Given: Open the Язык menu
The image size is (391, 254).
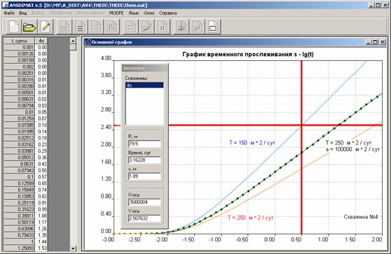Looking at the screenshot, I should tap(134, 13).
